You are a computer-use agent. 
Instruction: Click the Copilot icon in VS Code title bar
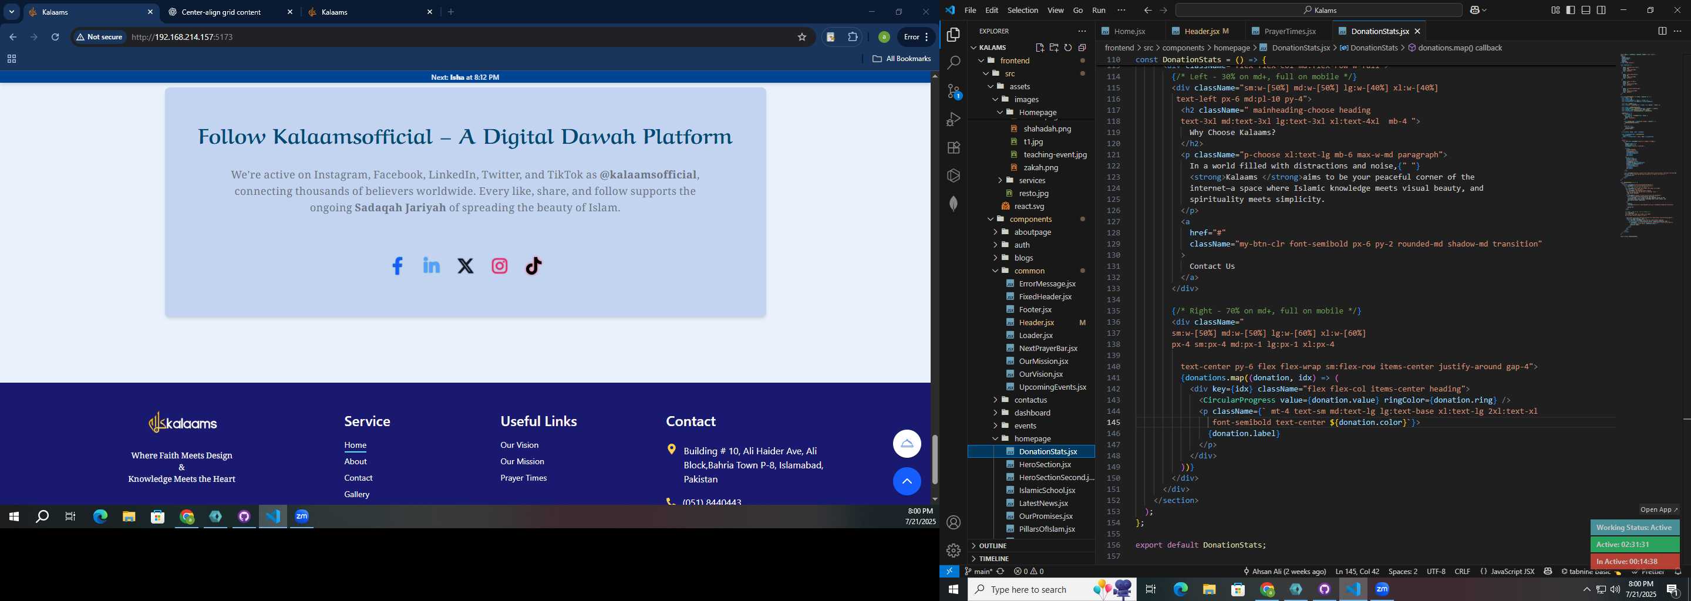click(x=1474, y=10)
